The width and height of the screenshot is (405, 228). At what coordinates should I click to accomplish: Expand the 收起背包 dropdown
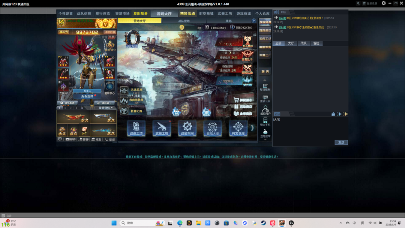[x=106, y=108]
